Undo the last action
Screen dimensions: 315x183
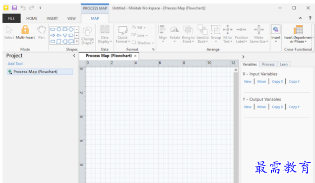click(x=23, y=8)
